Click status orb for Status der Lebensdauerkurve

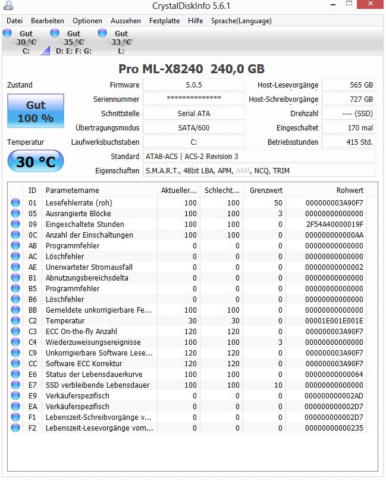coord(15,374)
